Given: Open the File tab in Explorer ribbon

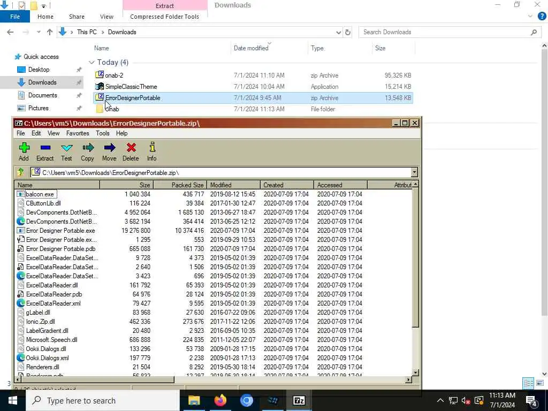Looking at the screenshot, I should (15, 17).
